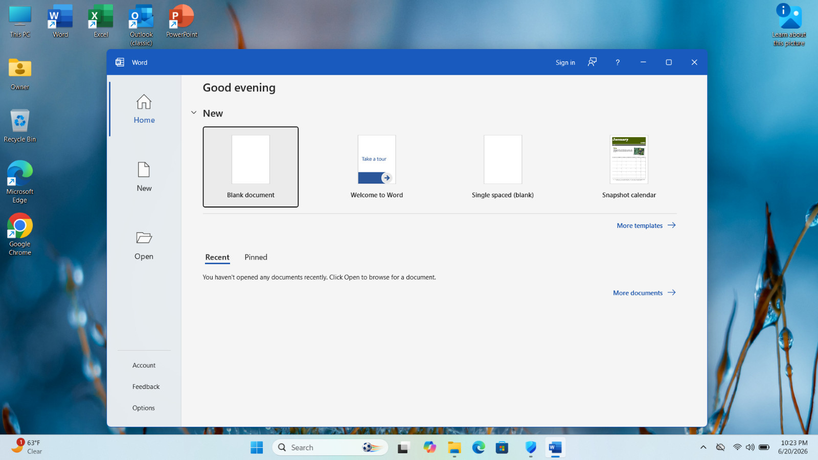Open Microsoft Edge from the taskbar
The width and height of the screenshot is (818, 460).
[479, 448]
